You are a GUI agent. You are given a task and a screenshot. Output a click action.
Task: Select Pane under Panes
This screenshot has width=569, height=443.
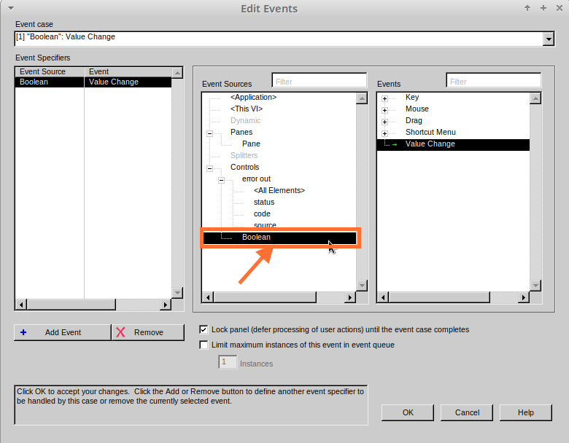tap(251, 144)
